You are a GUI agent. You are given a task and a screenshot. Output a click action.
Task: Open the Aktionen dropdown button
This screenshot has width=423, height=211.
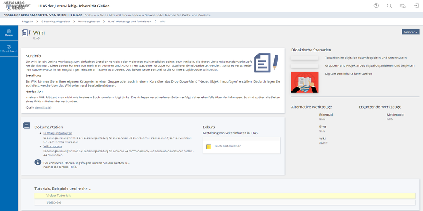tap(411, 32)
